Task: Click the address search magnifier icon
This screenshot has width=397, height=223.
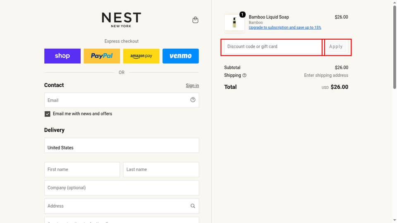Action: click(x=193, y=206)
